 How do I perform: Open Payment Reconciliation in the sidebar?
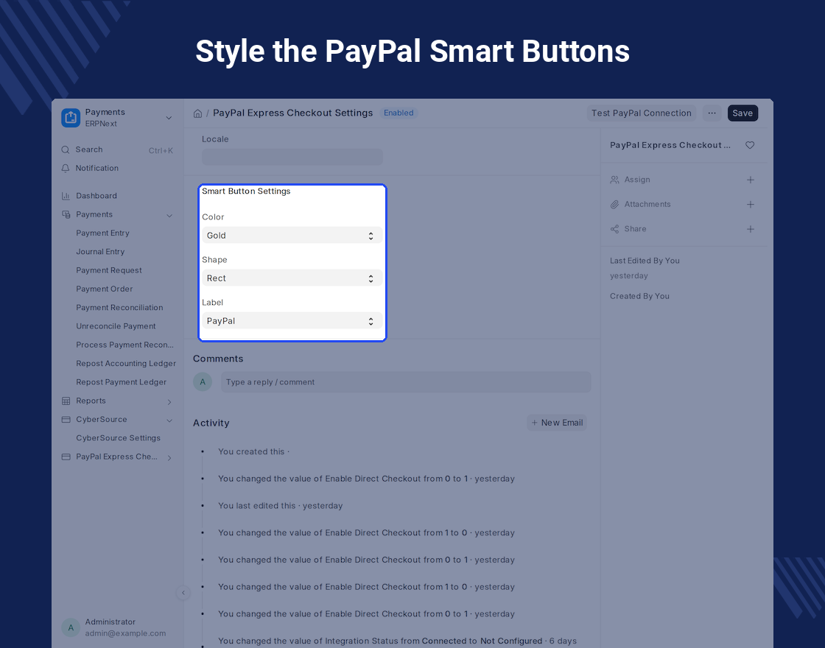coord(119,308)
